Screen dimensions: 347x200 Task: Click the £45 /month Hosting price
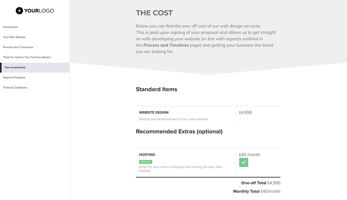(x=250, y=155)
